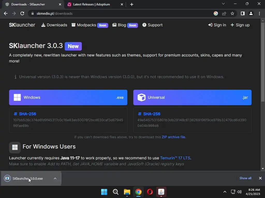Click Sign in
The width and height of the screenshot is (265, 198).
click(x=217, y=25)
